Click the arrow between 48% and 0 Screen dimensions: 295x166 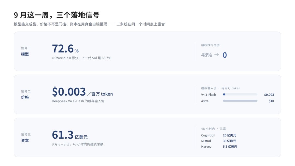point(217,55)
